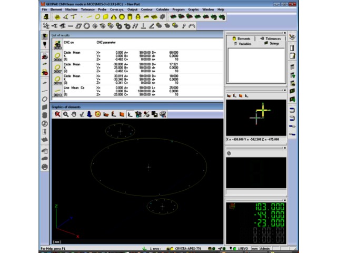Click the magnifier zoom icon in graphics toolbar
Screen dimensions: 337x253
point(66,114)
